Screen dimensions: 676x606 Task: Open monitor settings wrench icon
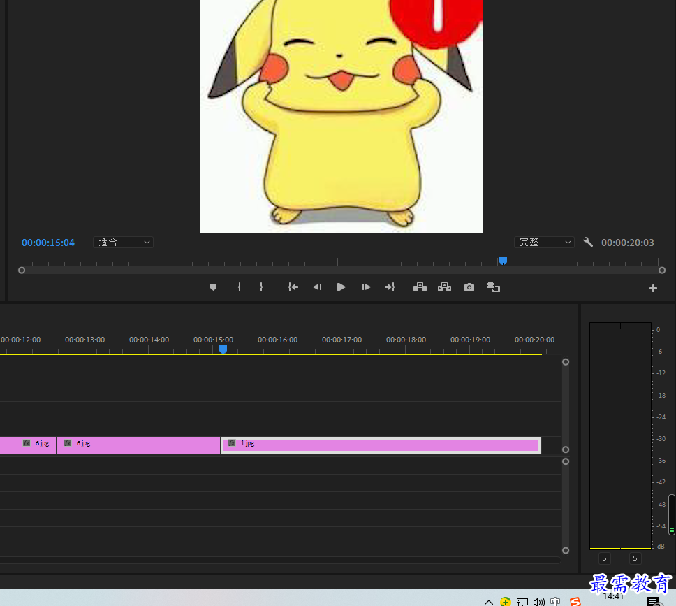click(x=588, y=242)
